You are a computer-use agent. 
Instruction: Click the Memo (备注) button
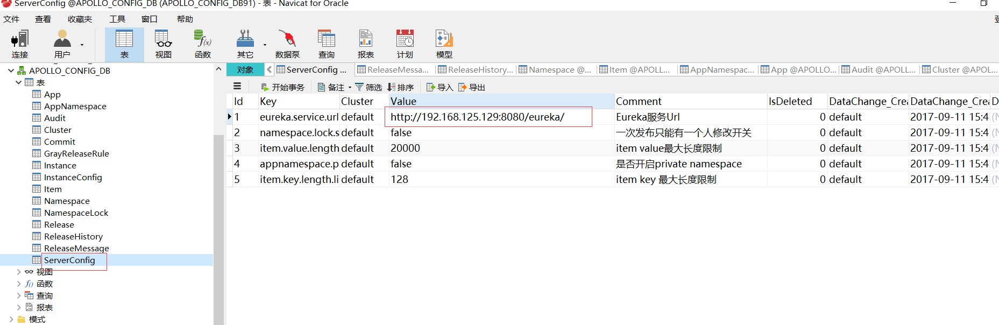(331, 87)
